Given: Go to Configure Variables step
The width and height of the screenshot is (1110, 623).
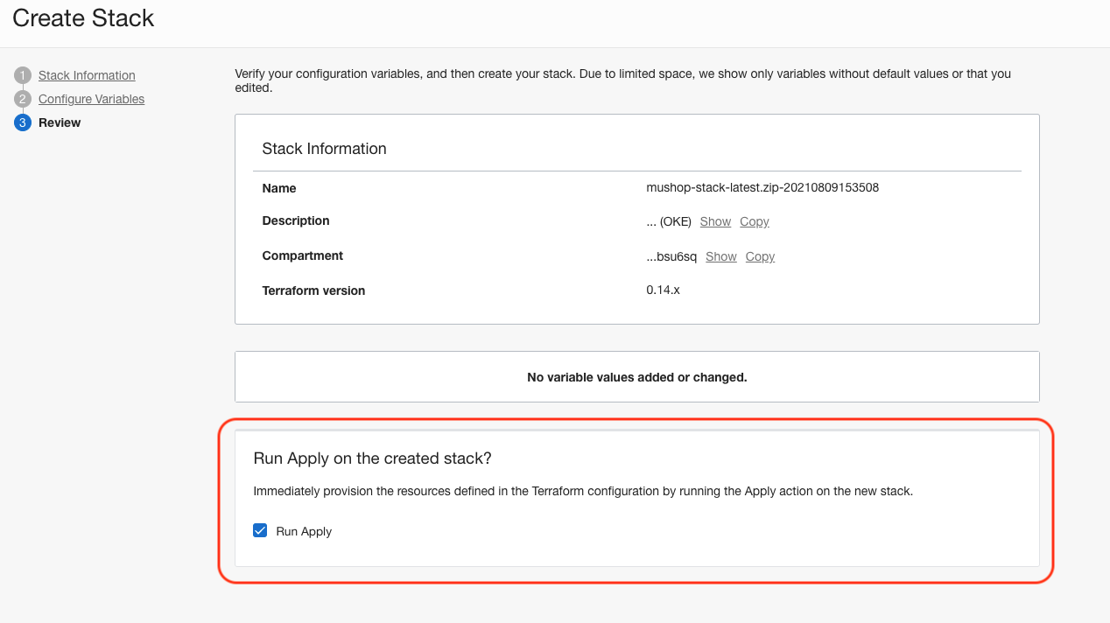Looking at the screenshot, I should [91, 99].
